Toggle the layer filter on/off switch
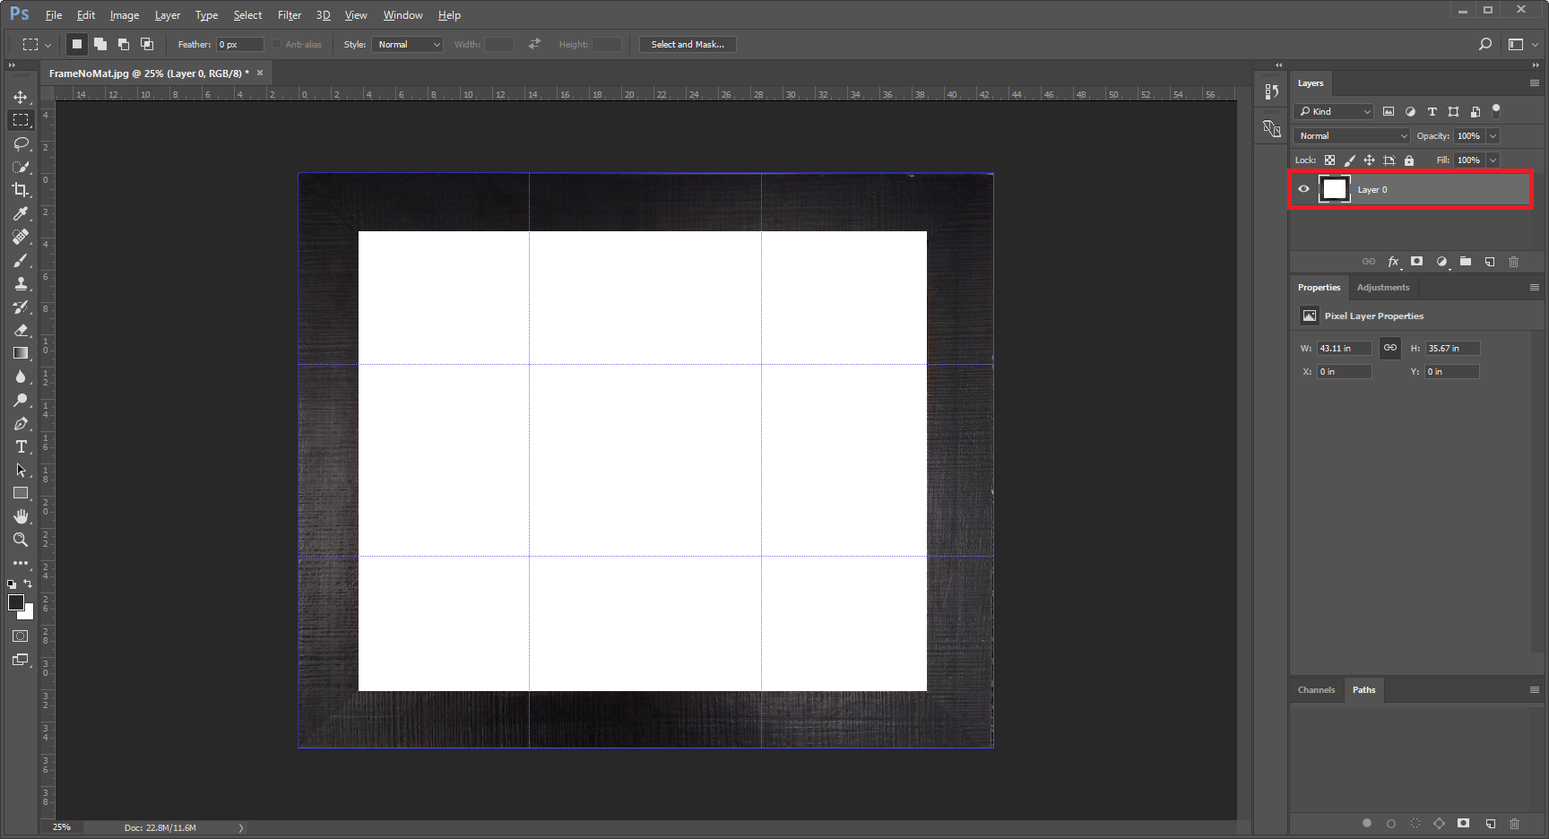The image size is (1549, 839). pyautogui.click(x=1496, y=110)
